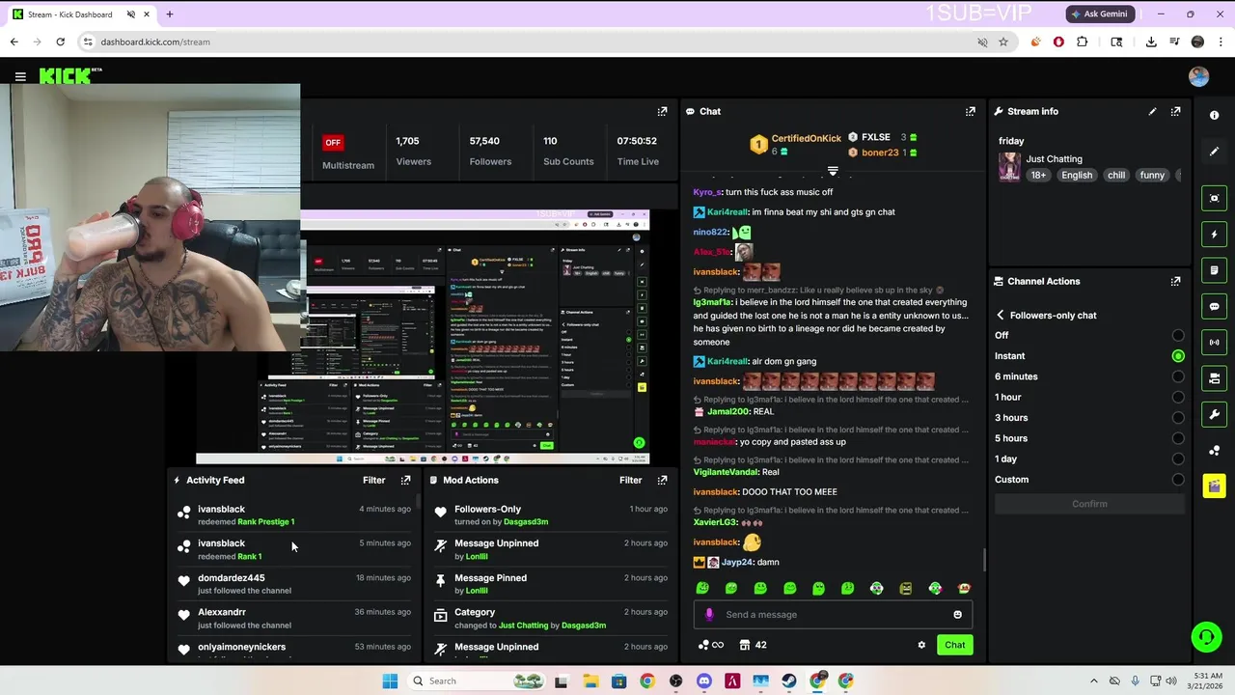1235x695 pixels.
Task: Click ivansblack Rank Prestige 1 redemption
Action: 292,515
